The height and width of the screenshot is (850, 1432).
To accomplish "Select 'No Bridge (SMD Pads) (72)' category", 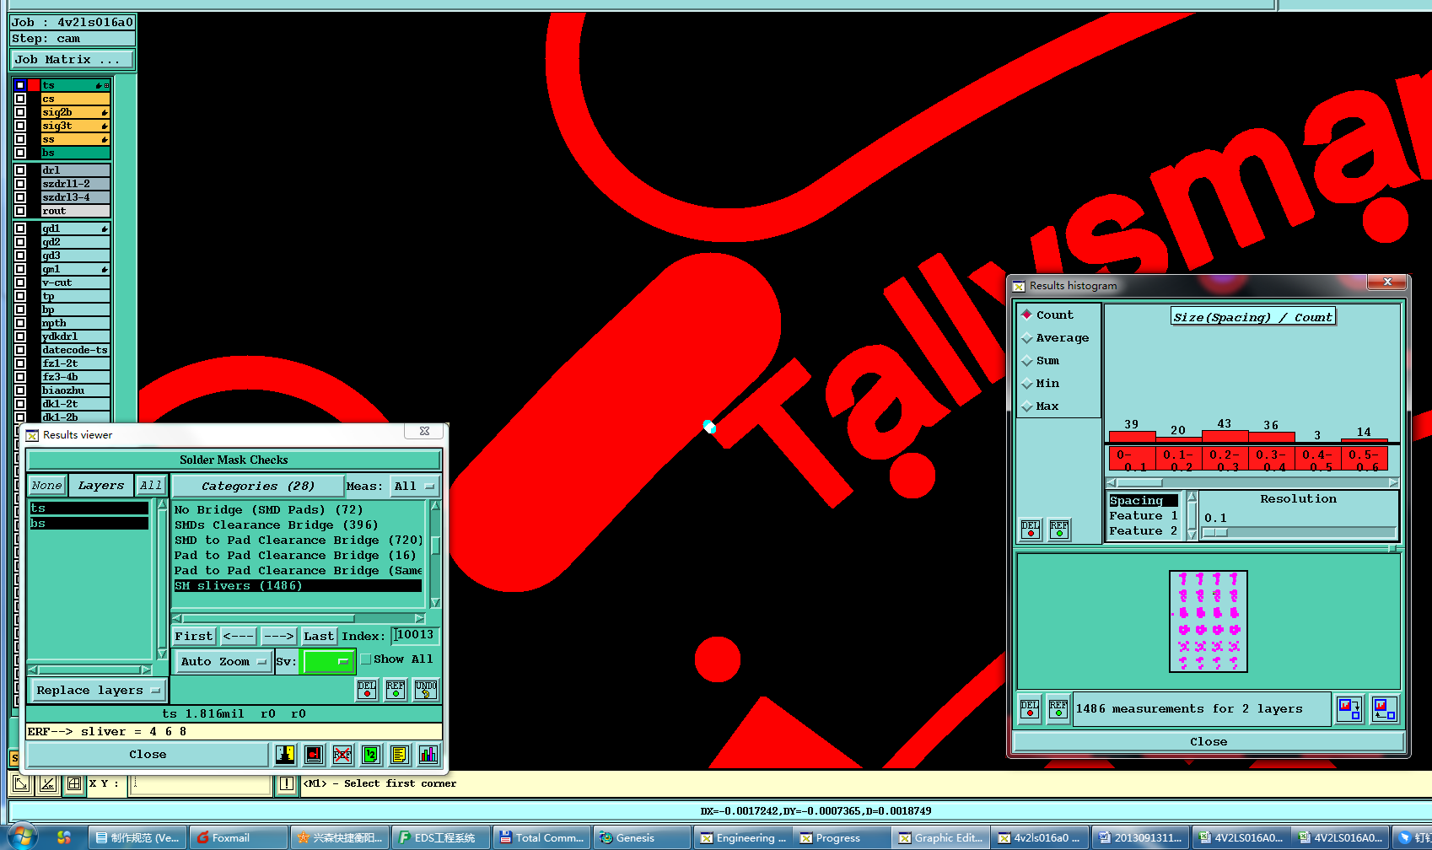I will point(298,509).
